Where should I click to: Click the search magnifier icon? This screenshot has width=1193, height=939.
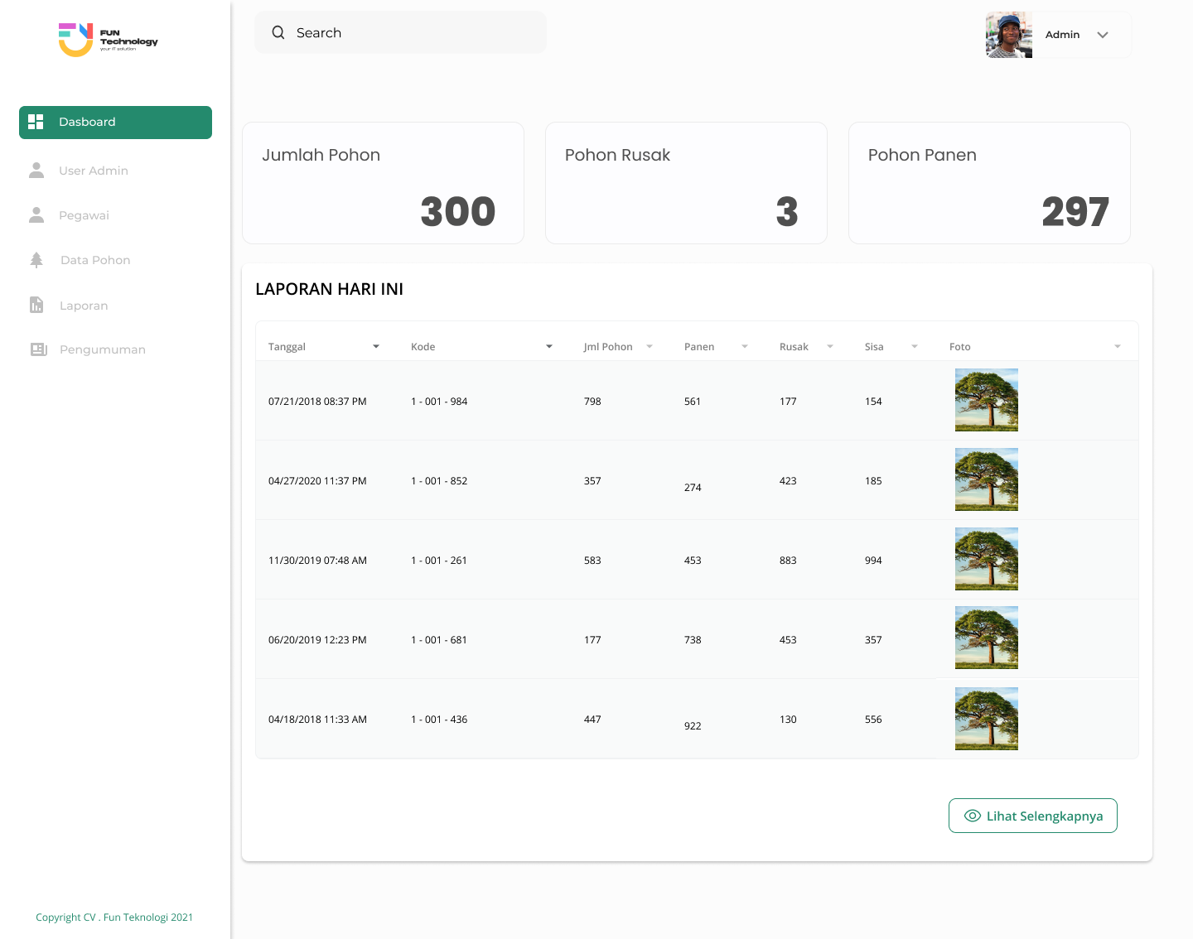click(x=278, y=33)
